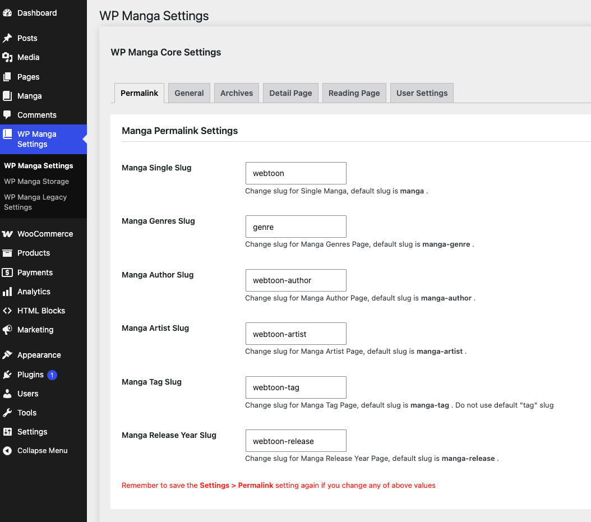Image resolution: width=591 pixels, height=522 pixels.
Task: Open the Detail Page tab
Action: [x=290, y=93]
